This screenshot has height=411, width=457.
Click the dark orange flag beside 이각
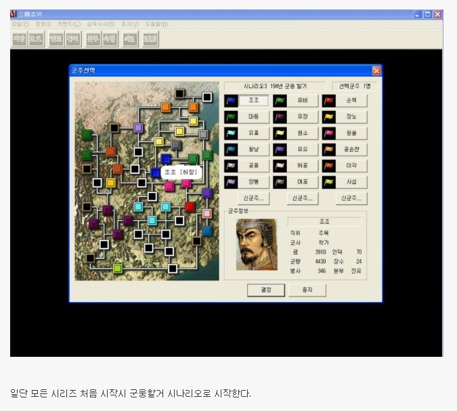click(329, 166)
